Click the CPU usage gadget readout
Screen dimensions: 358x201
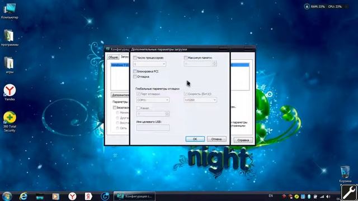click(335, 7)
